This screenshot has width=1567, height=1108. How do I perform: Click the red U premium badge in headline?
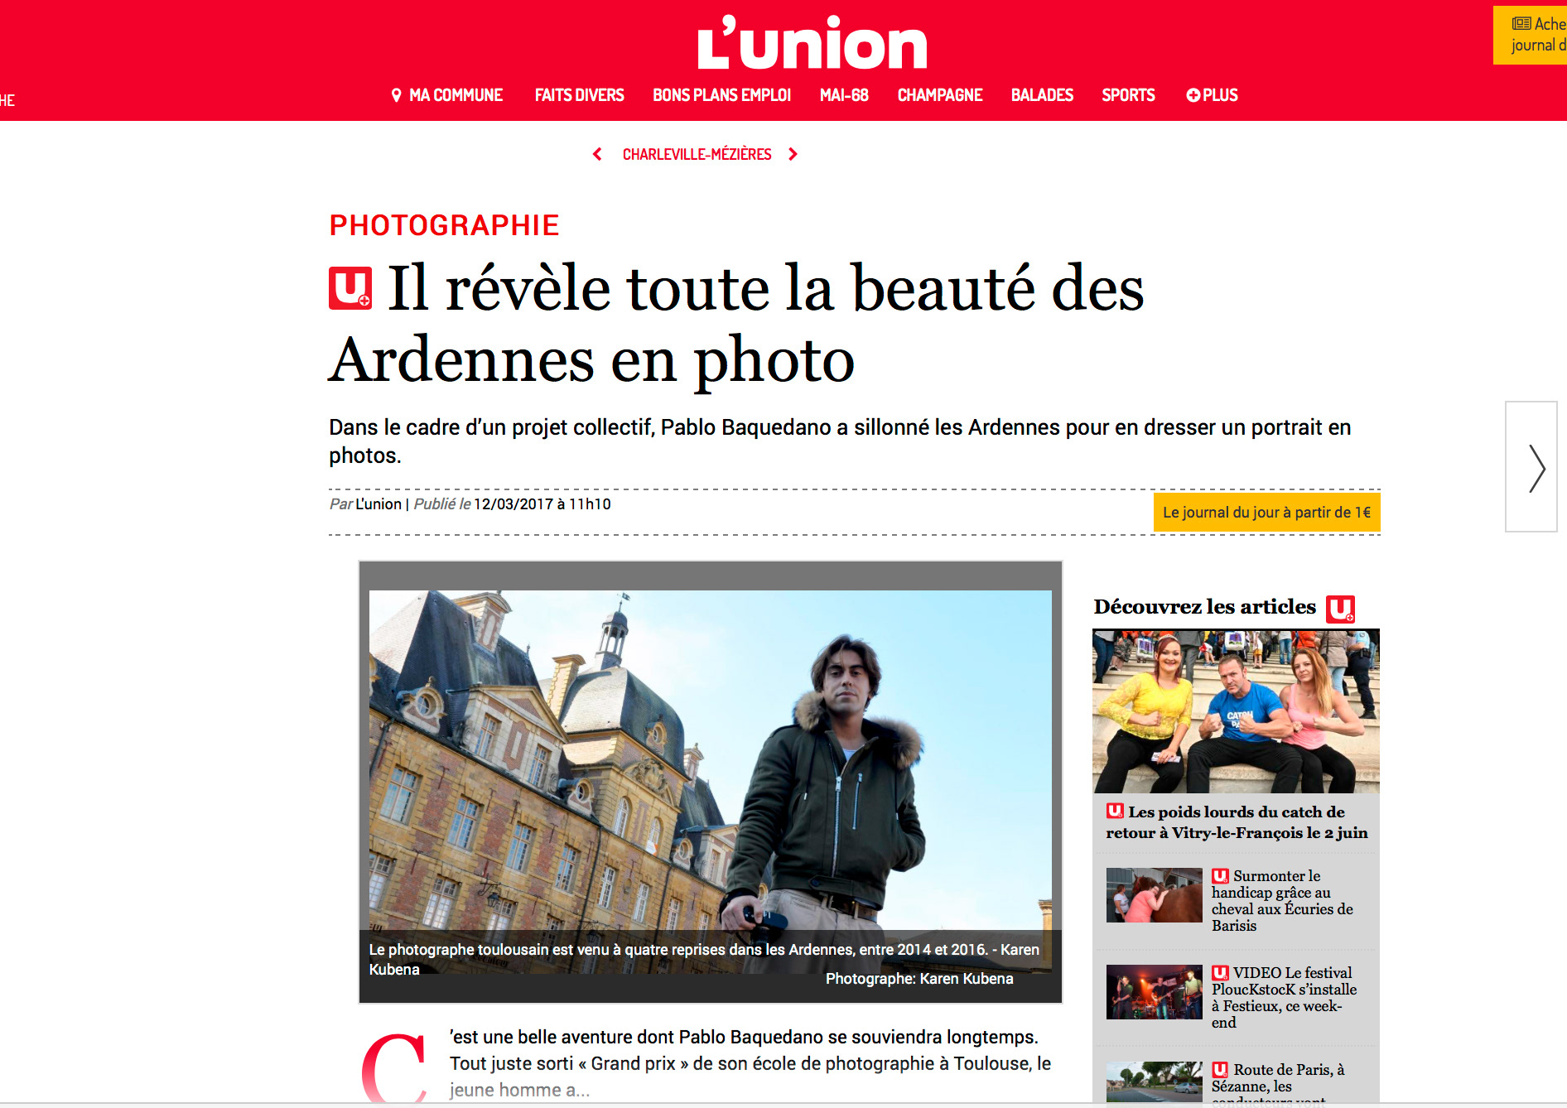click(x=350, y=288)
